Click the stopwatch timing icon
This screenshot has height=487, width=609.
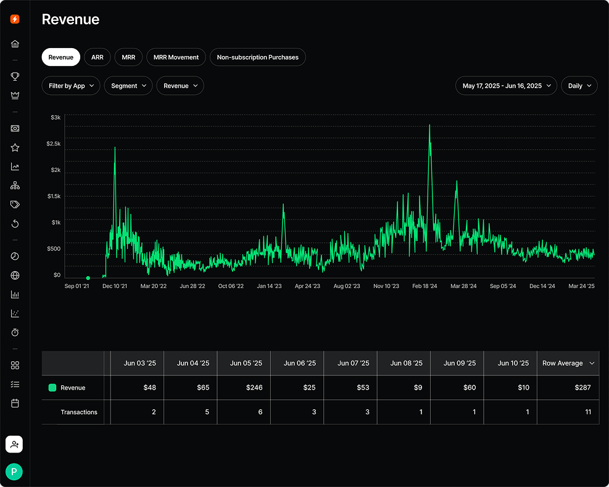[x=14, y=332]
